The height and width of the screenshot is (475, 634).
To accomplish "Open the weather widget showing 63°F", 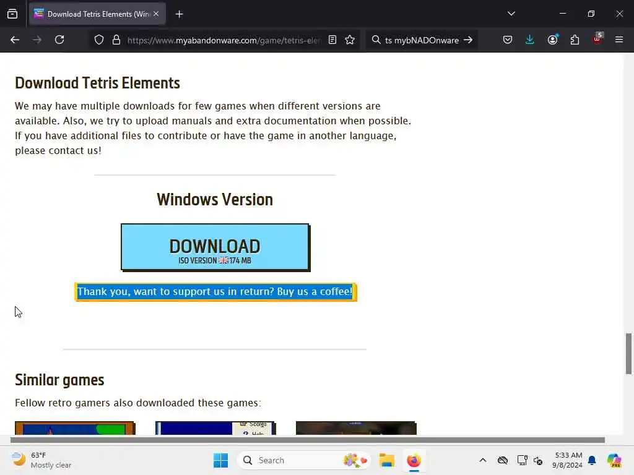I will [41, 460].
